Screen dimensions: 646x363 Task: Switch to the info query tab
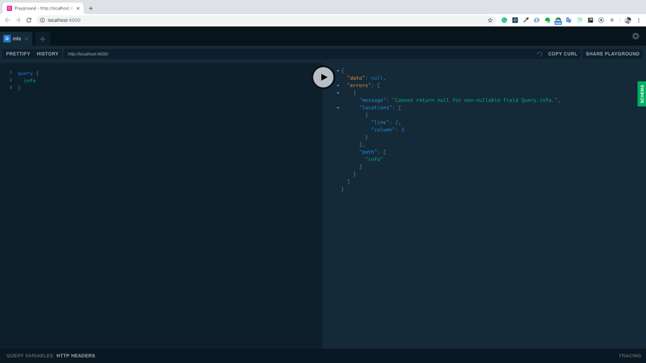pyautogui.click(x=15, y=38)
